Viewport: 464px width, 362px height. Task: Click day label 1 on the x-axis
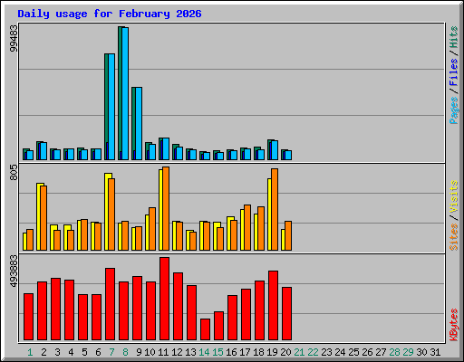click(30, 352)
